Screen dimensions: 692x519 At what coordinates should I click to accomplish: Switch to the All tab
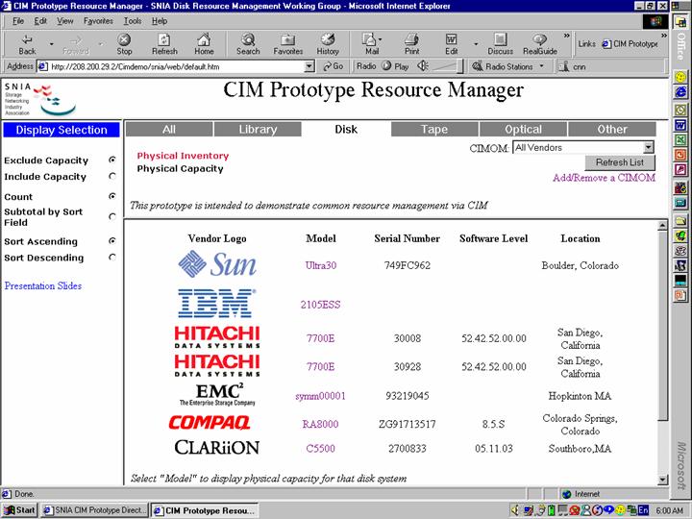tap(169, 130)
